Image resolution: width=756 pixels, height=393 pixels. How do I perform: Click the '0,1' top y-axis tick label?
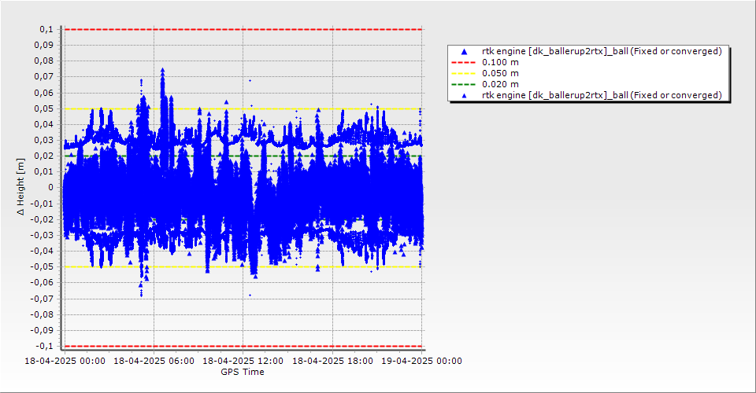click(46, 29)
